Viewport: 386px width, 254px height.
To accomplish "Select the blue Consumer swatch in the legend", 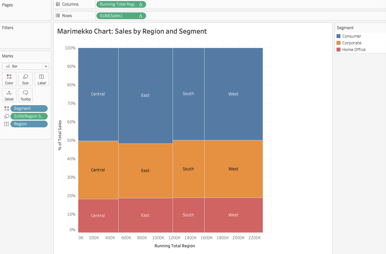I will [339, 36].
